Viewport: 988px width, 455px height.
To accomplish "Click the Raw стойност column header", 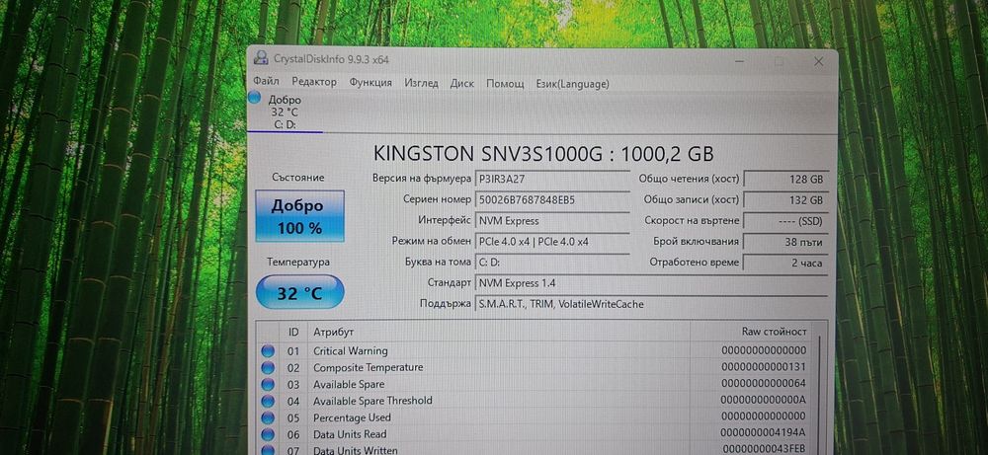I will [x=750, y=331].
